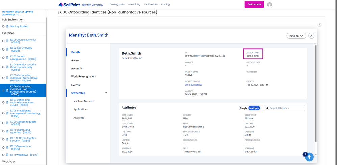Open Applications under Ownership
This screenshot has width=337, height=165.
coord(81,109)
